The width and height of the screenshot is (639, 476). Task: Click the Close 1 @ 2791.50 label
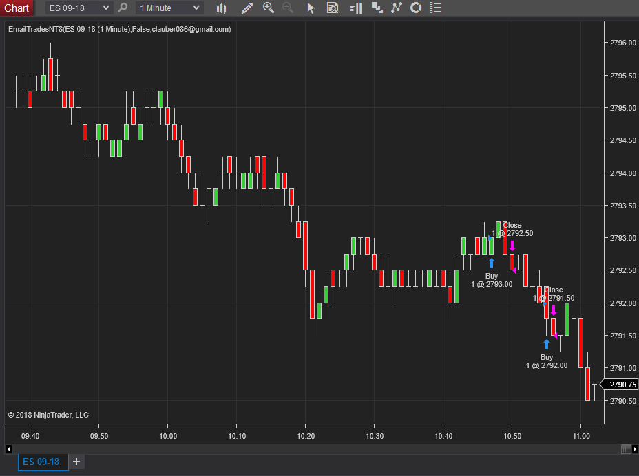[x=554, y=294]
